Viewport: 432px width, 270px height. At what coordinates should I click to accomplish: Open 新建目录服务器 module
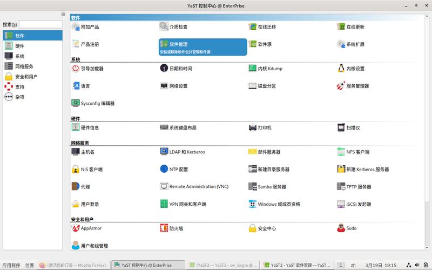click(269, 169)
